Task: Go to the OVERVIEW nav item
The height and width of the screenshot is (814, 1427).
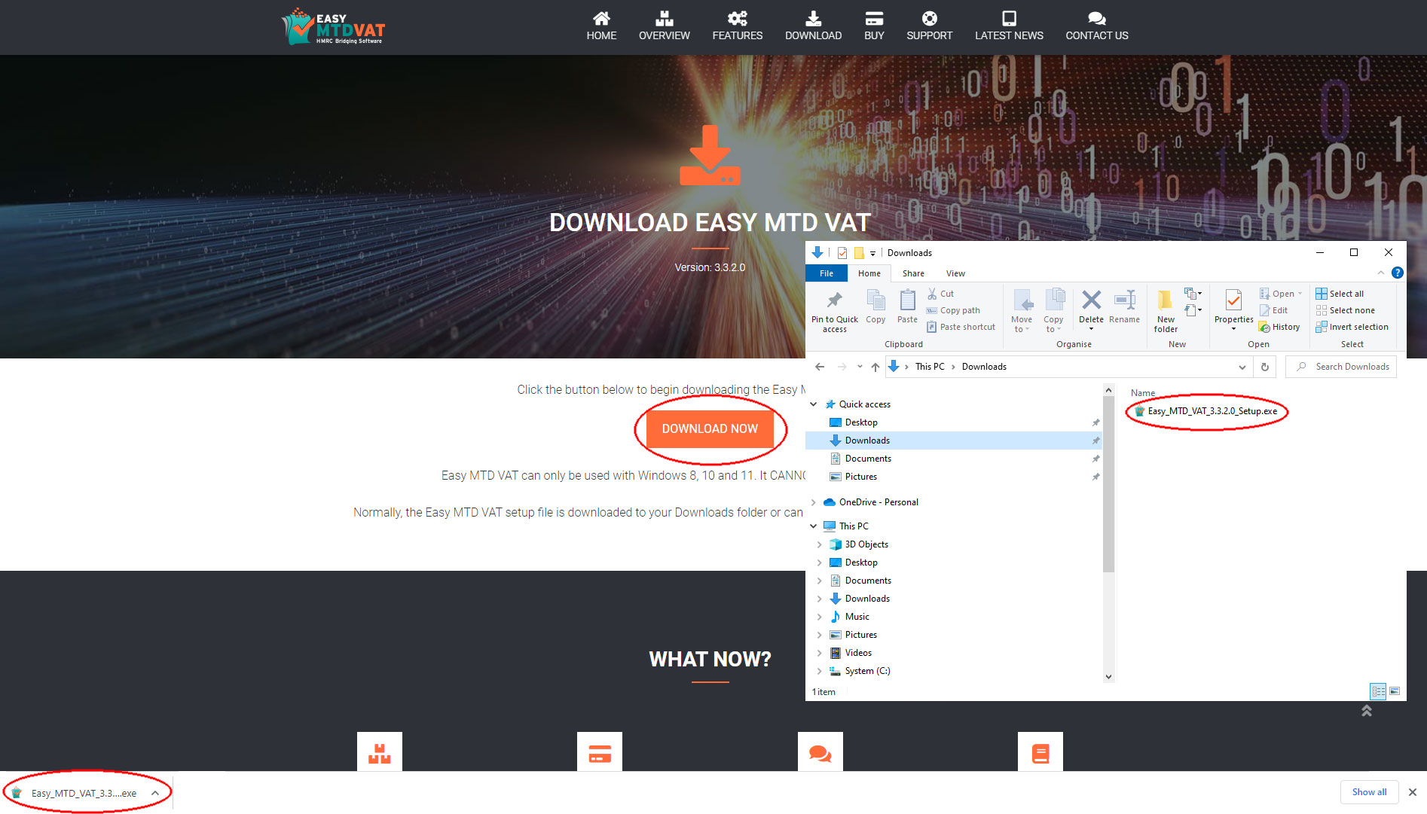Action: tap(664, 26)
